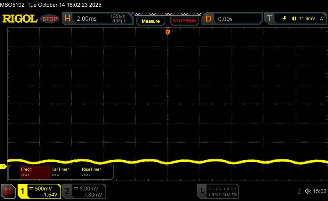Open the 2.00ms timebase scale setting
Image resolution: width=328 pixels, height=201 pixels.
[x=87, y=19]
